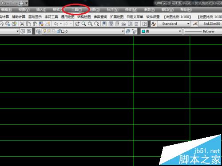Open the 层与显示 menu
The image size is (222, 166).
[x=35, y=17]
